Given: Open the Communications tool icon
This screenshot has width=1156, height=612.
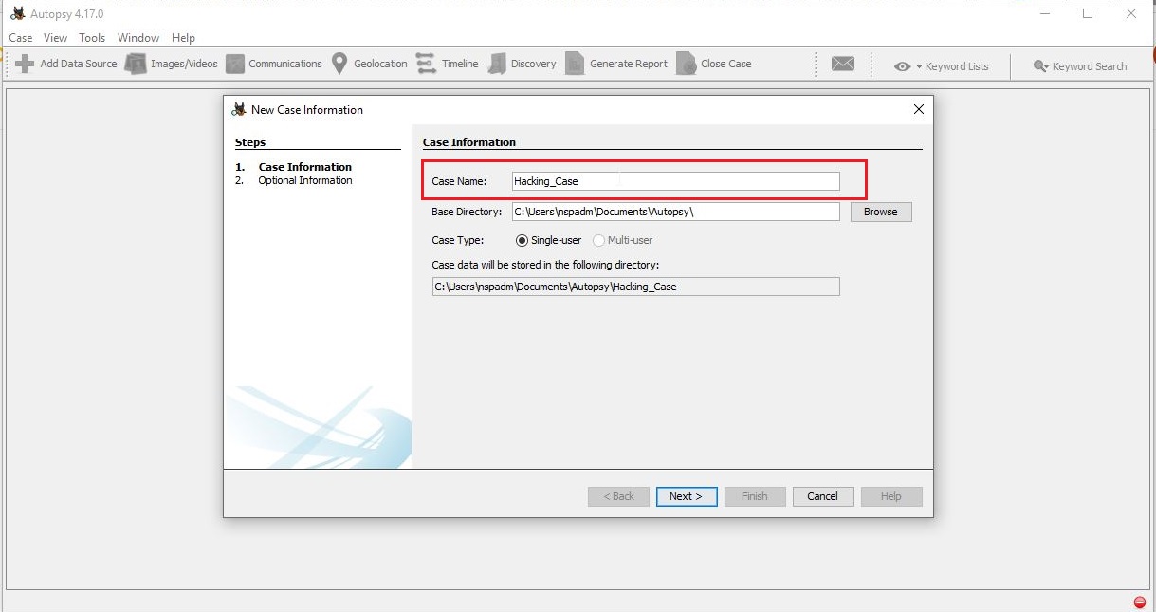Looking at the screenshot, I should pyautogui.click(x=234, y=64).
